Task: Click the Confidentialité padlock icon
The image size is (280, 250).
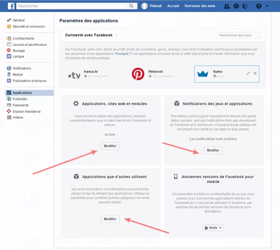Action: point(9,38)
